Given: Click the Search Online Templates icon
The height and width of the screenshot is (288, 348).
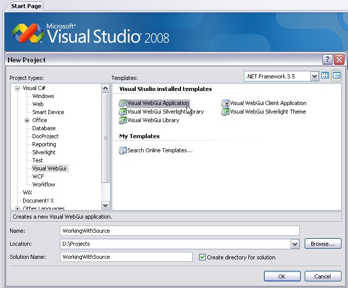Looking at the screenshot, I should coord(123,150).
